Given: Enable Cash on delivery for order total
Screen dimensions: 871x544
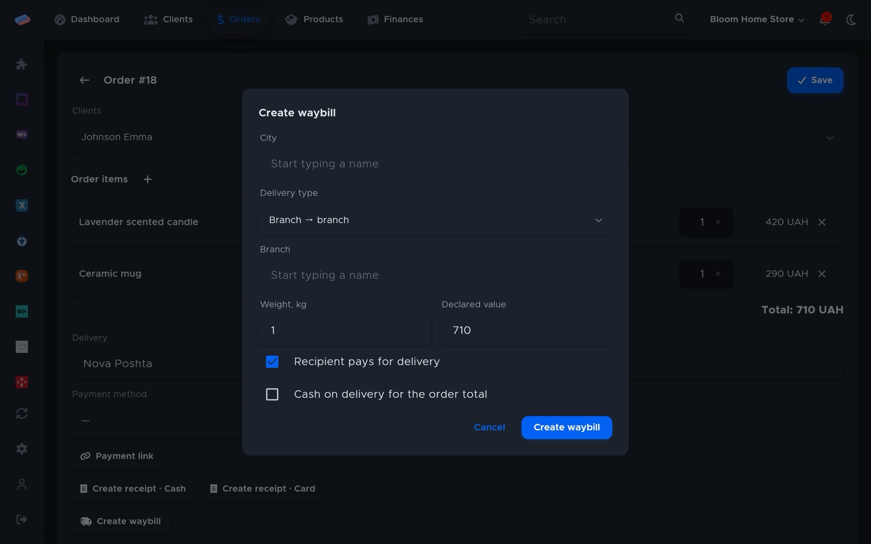Looking at the screenshot, I should 272,394.
